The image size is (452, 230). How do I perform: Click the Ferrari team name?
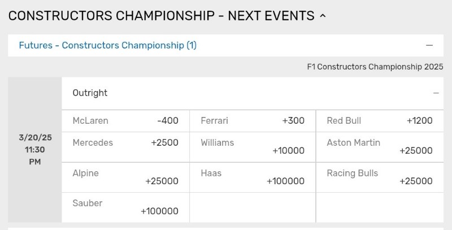pos(214,120)
